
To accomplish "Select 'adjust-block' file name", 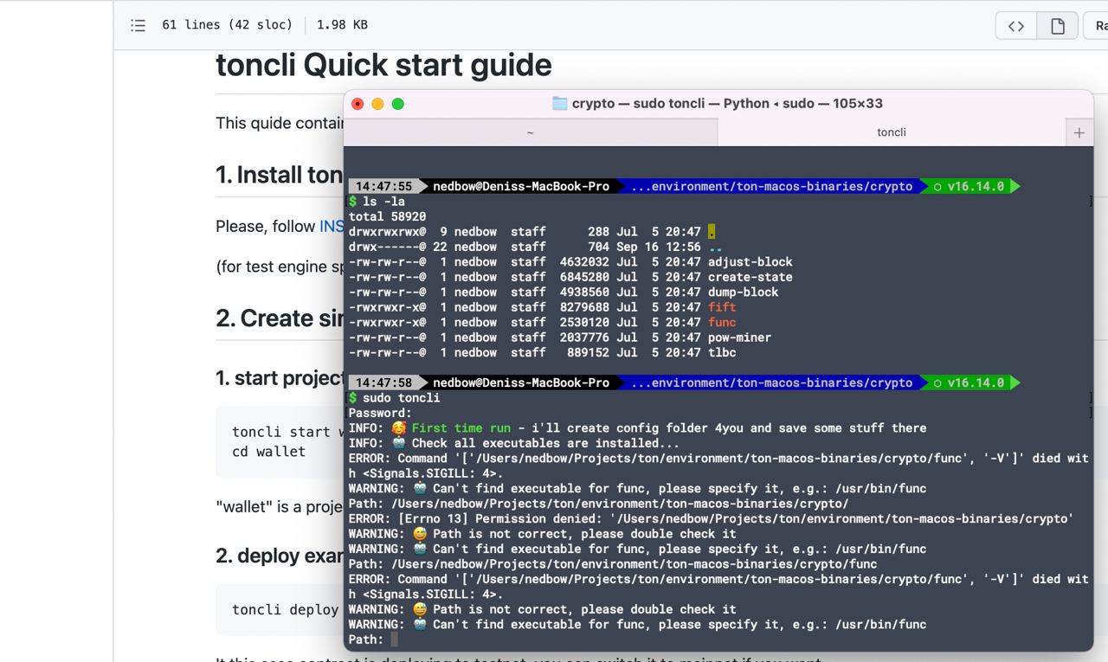I will click(x=750, y=262).
